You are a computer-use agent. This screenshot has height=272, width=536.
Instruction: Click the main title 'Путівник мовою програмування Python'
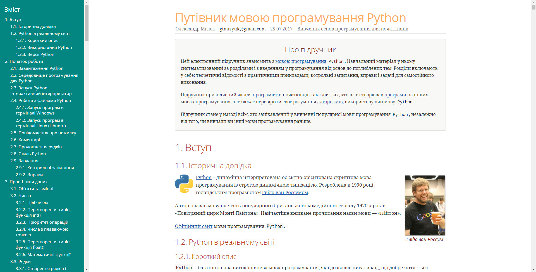[290, 18]
